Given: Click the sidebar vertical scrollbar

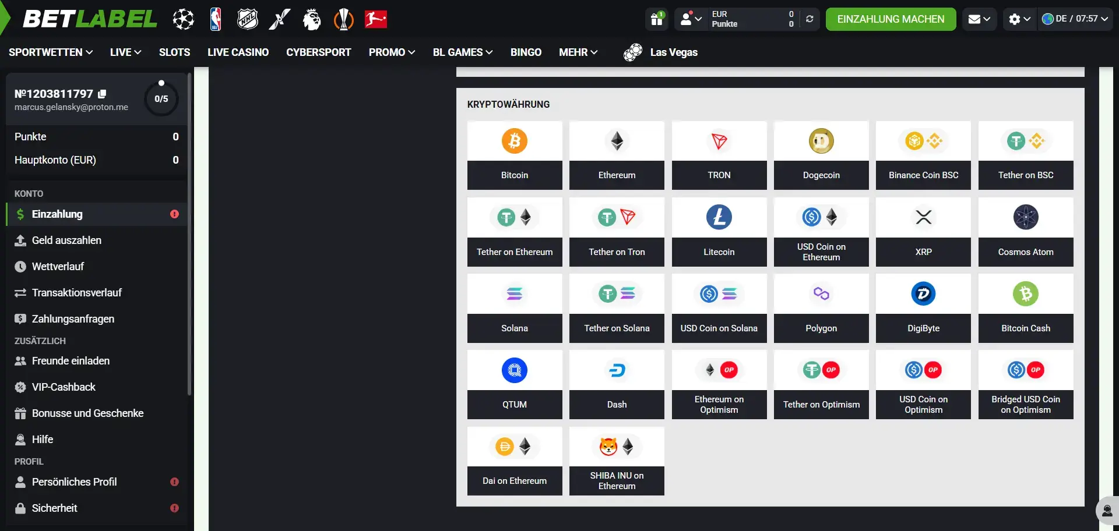Looking at the screenshot, I should point(189,234).
